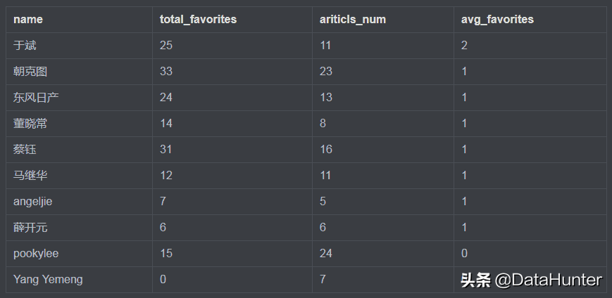Select the angeljie name cell
This screenshot has height=298, width=612.
32,202
